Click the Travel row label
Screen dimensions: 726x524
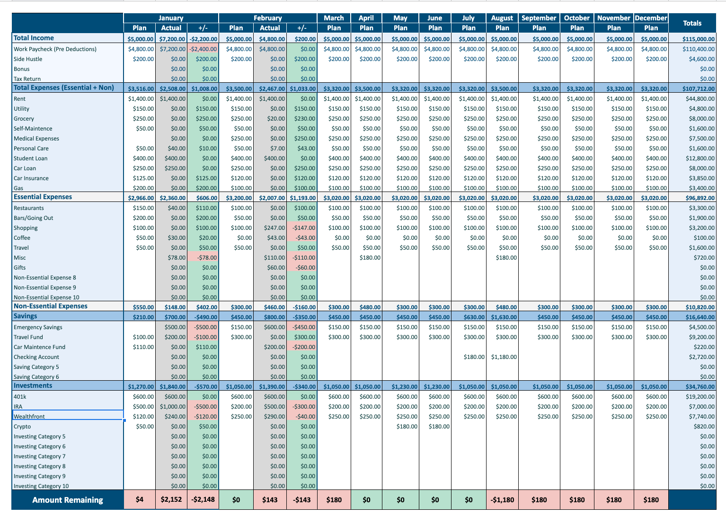(x=21, y=248)
